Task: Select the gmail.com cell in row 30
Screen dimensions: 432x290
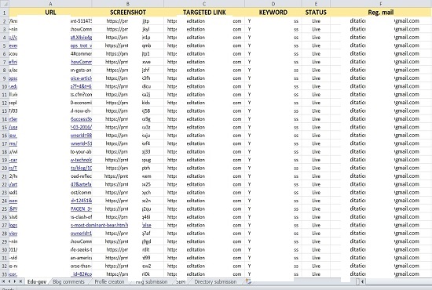Action: pos(381,249)
